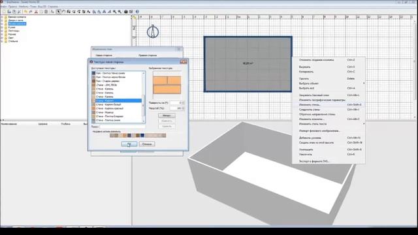Click the Undo toolbar icon
Viewport: 418px width, 235px height.
25,12
